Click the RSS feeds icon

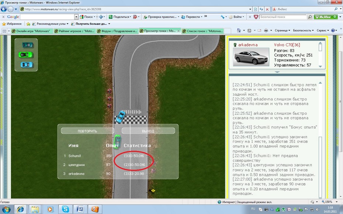click(x=249, y=31)
